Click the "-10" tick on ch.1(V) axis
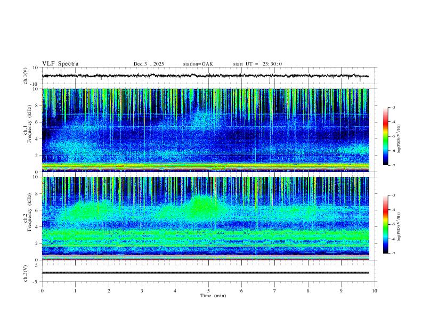The height and width of the screenshot is (326, 422). point(35,84)
